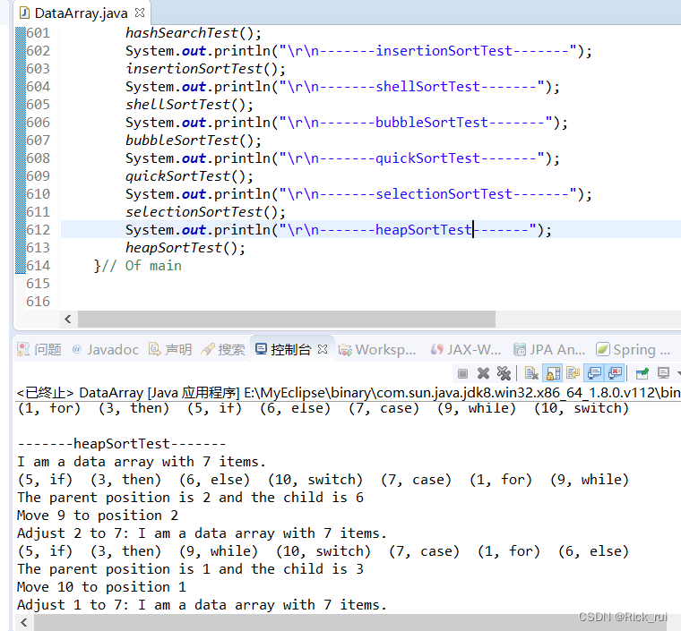
Task: Click "The parent position is 2" console line
Action: tap(190, 498)
